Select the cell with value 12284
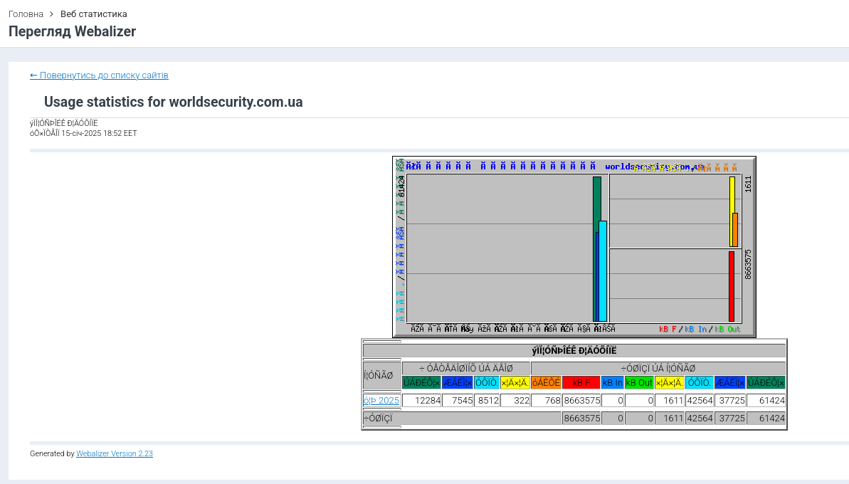The height and width of the screenshot is (484, 849). (x=421, y=401)
